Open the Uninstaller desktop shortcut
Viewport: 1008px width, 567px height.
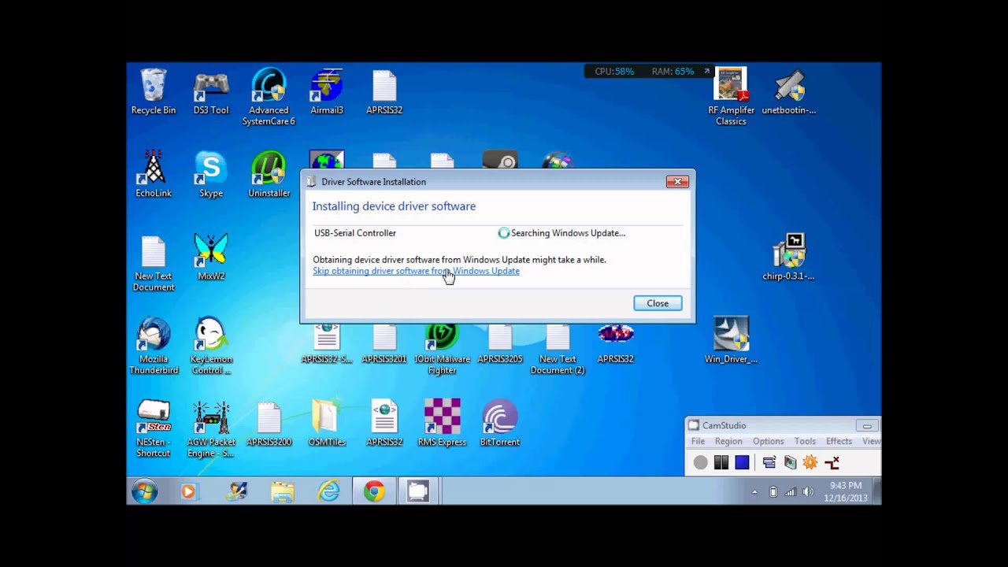coord(269,175)
